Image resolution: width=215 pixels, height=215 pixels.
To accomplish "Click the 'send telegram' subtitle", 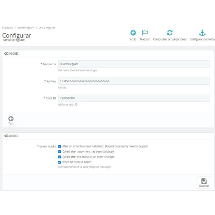I will point(14,40).
